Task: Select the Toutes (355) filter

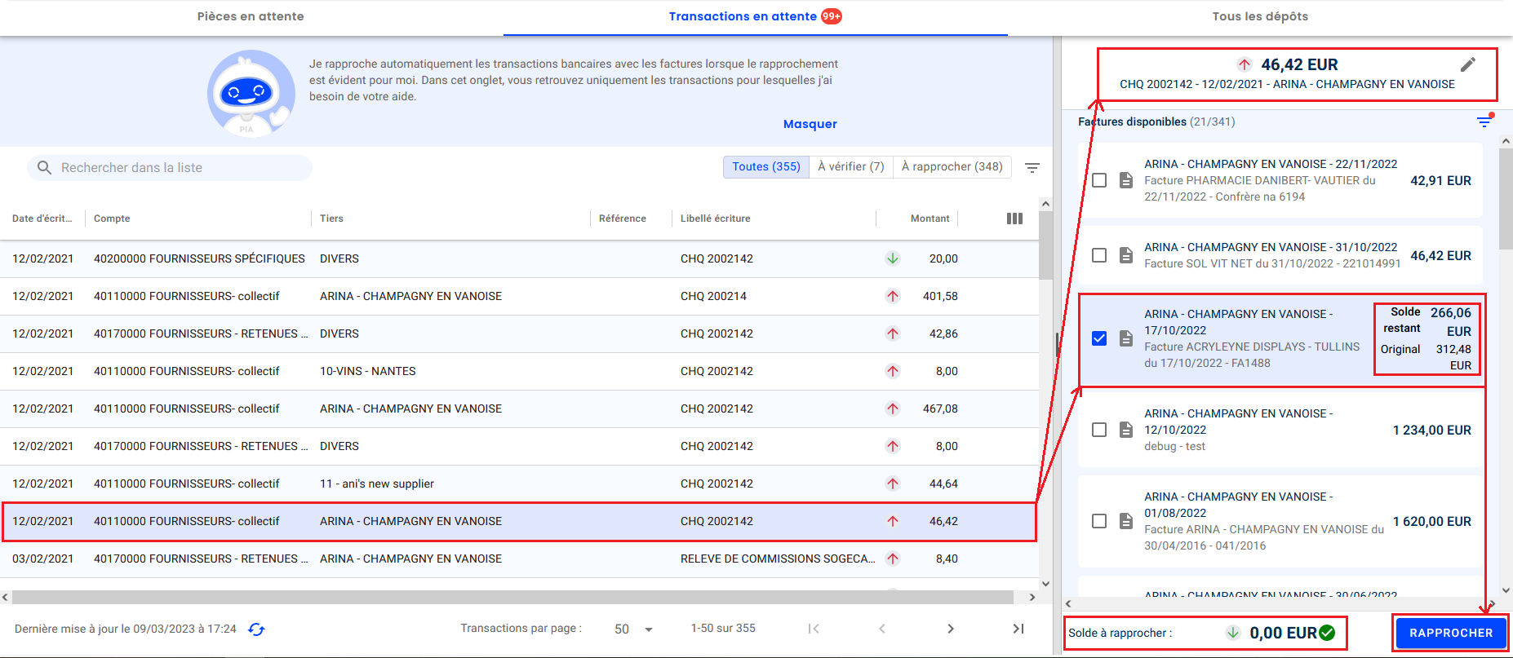Action: click(766, 166)
